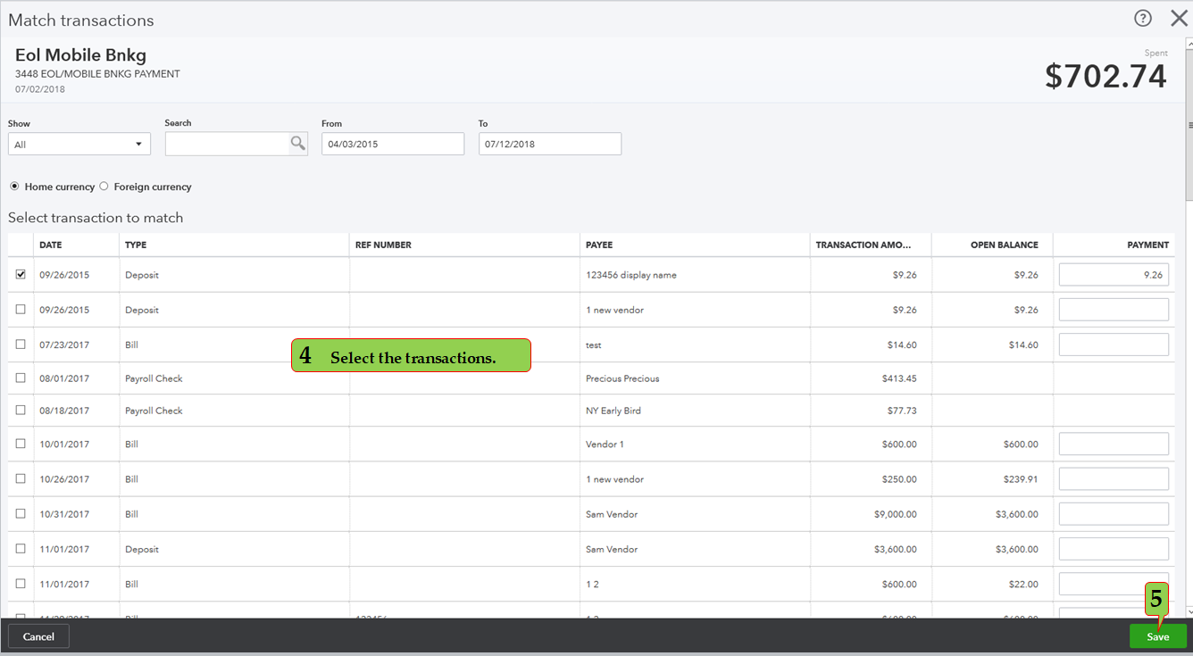Select the Home currency option
Image resolution: width=1193 pixels, height=656 pixels.
click(x=14, y=186)
